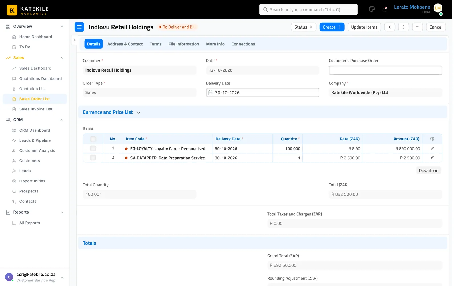Collapse the Totals section header
The width and height of the screenshot is (457, 286).
[x=262, y=243]
